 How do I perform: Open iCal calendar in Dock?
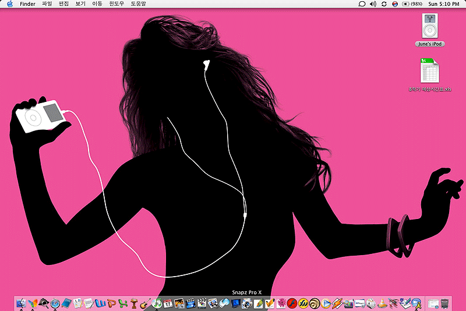tap(168, 303)
